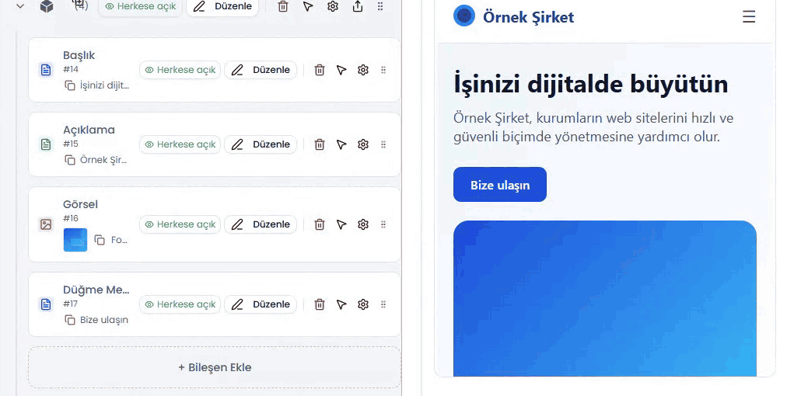Viewport: 801px width, 396px height.
Task: Click Açıklama component document icon
Action: [x=46, y=144]
